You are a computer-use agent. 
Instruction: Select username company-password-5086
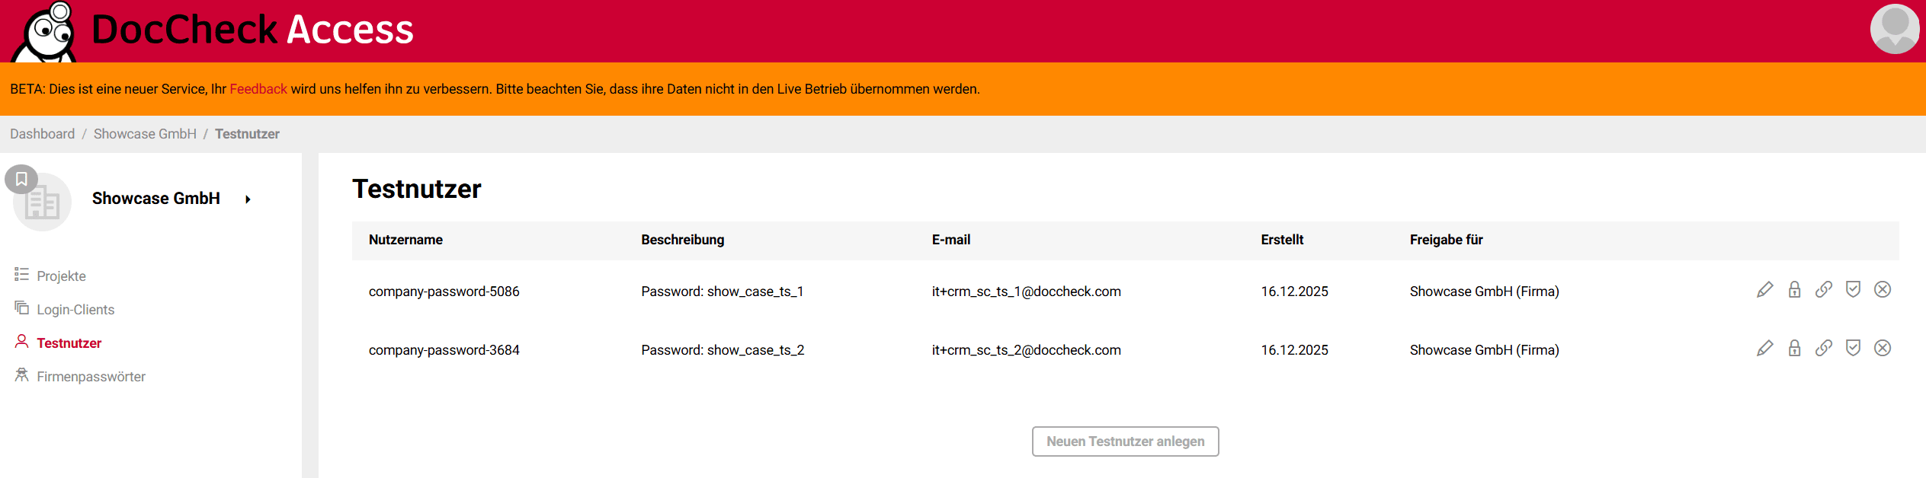pos(444,292)
